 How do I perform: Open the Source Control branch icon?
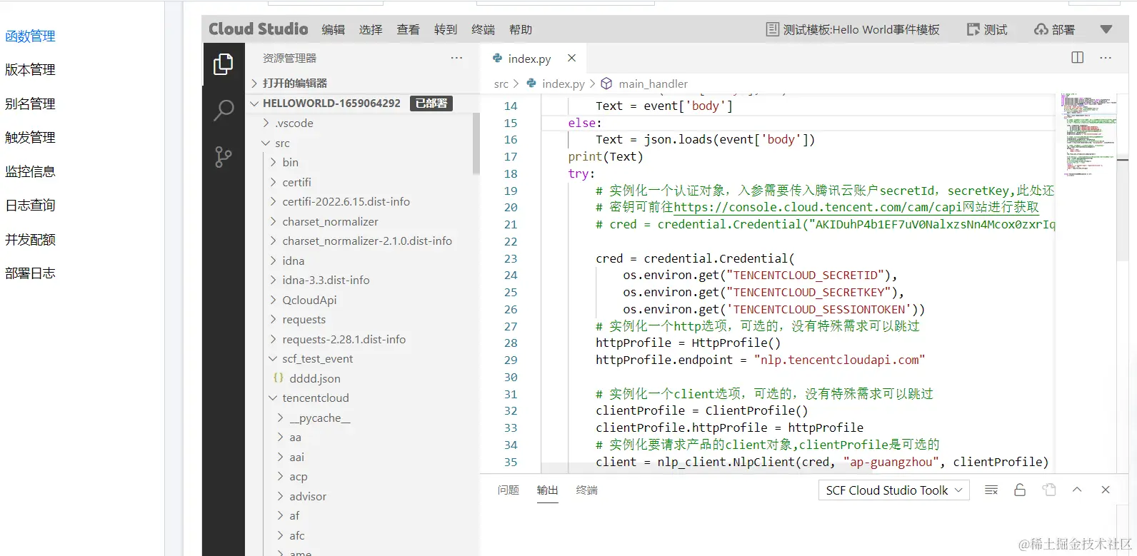point(224,157)
